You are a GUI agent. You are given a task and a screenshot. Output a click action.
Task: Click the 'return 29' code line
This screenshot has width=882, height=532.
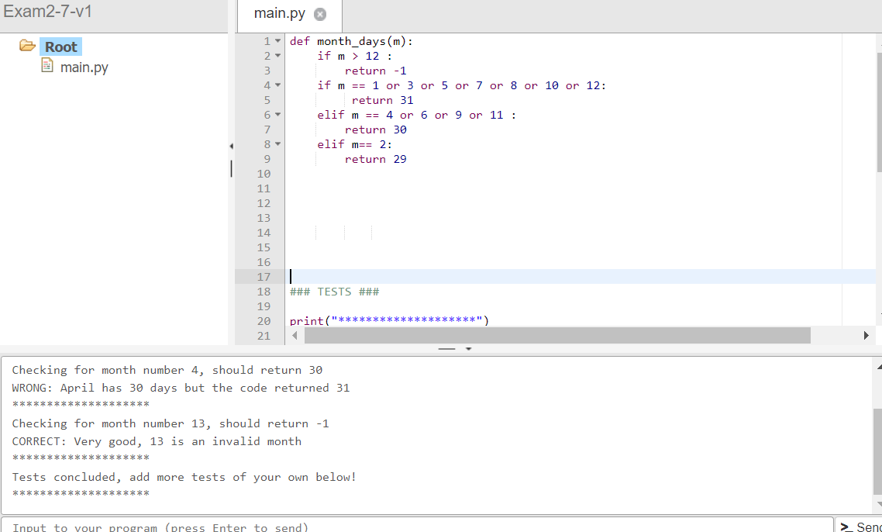(x=375, y=159)
